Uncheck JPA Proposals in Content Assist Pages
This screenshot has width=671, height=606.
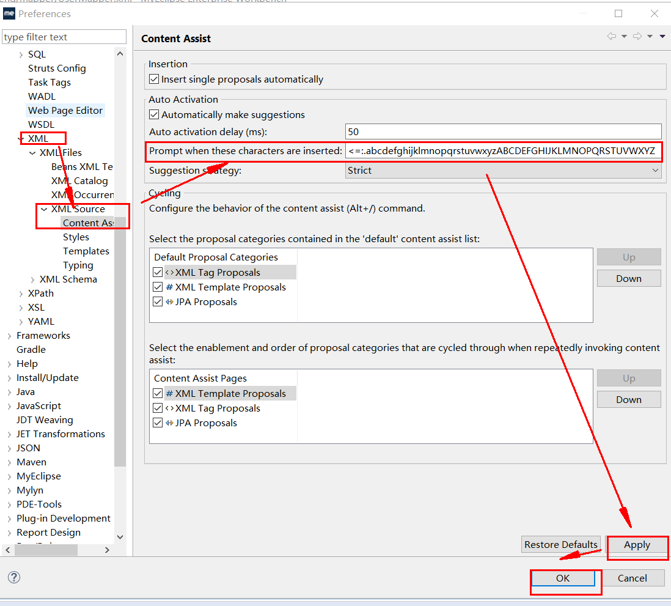(158, 423)
